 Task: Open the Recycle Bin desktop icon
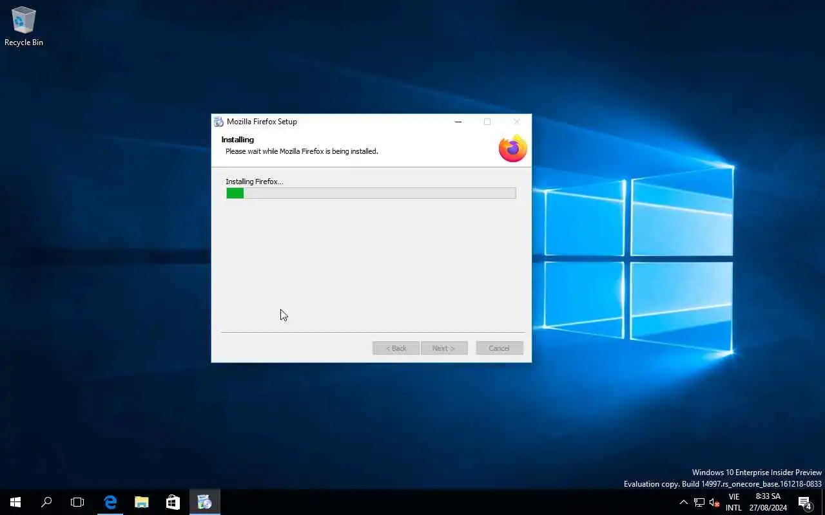pyautogui.click(x=24, y=27)
